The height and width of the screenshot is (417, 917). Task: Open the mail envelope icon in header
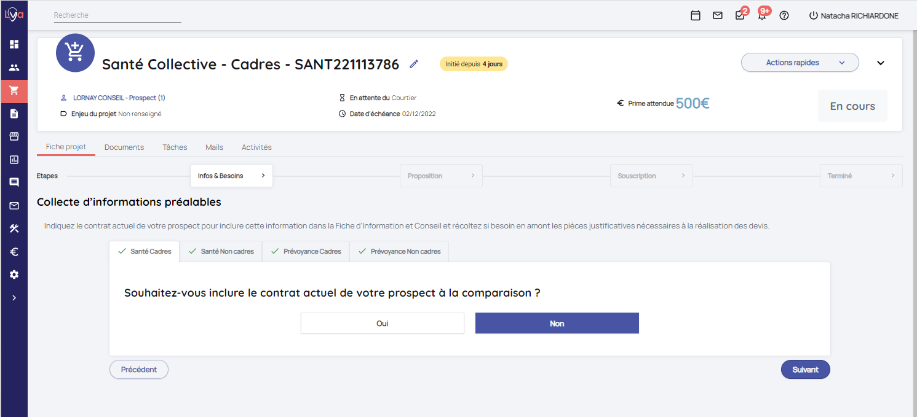point(718,16)
